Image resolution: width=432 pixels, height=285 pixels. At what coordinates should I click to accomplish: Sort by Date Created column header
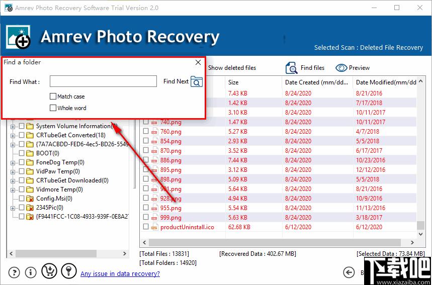click(317, 82)
